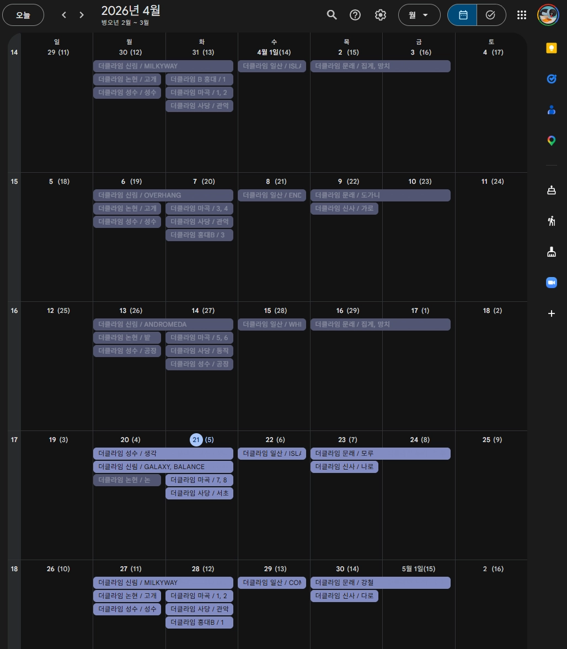The image size is (567, 649).
Task: Open event 더클라임 신림 / ANDROMEDA
Action: [x=163, y=324]
